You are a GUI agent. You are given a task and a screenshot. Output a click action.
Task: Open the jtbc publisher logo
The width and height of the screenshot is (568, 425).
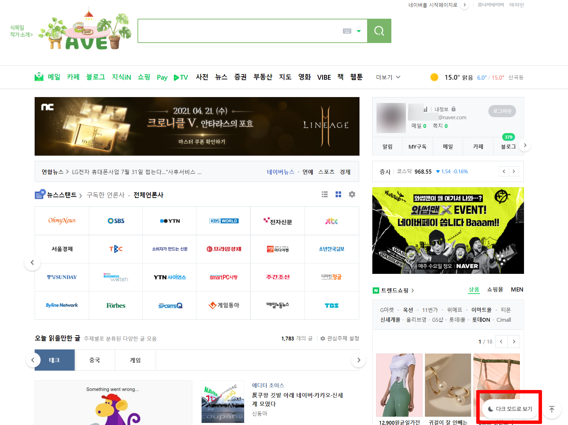tap(332, 221)
